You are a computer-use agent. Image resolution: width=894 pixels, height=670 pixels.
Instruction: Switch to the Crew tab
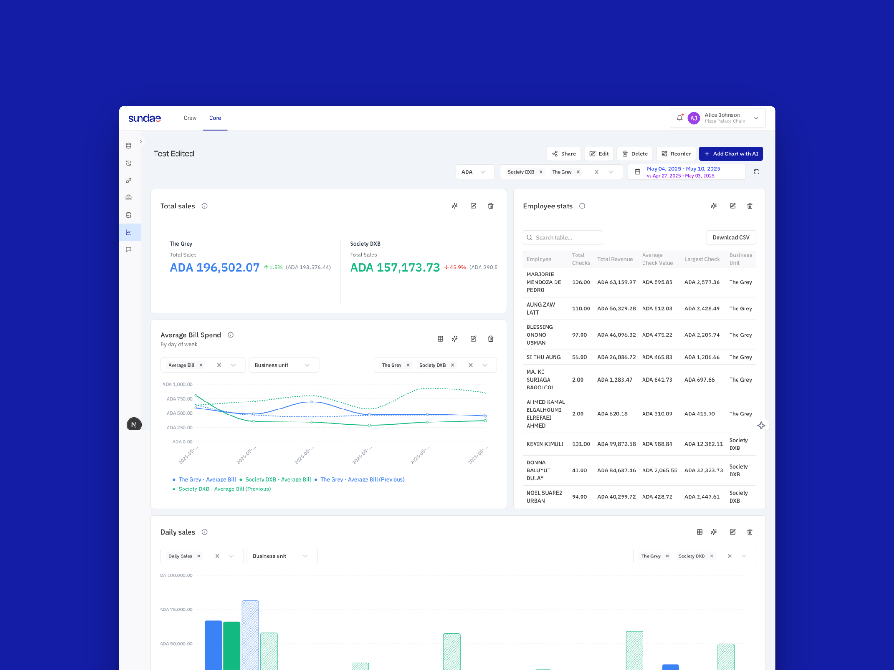(190, 118)
